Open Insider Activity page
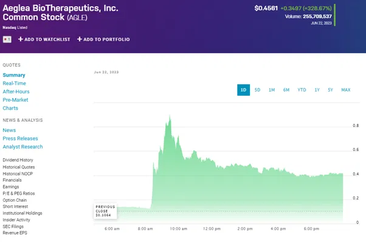Screen dimensions: 366x243 (x=16, y=220)
